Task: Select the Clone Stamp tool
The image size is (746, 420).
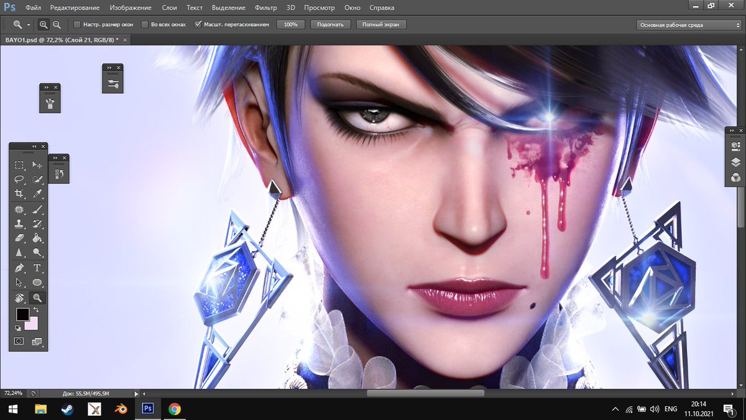Action: point(19,224)
